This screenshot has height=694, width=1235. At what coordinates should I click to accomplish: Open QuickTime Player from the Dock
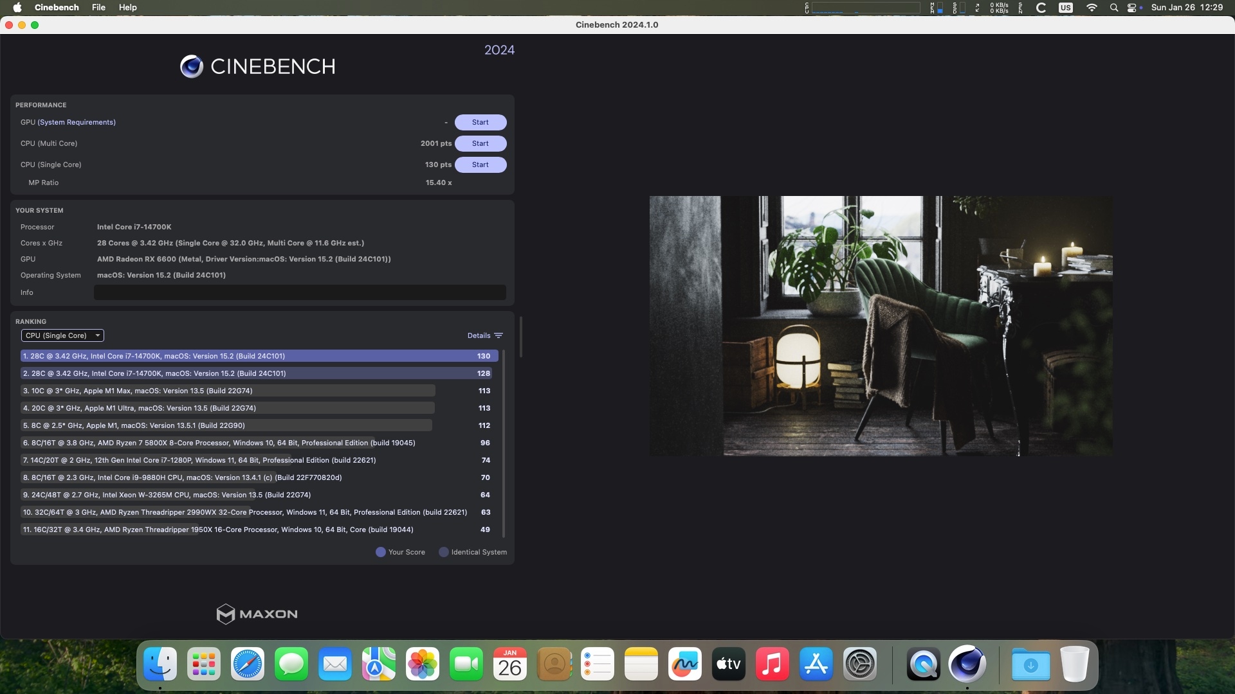tap(923, 664)
